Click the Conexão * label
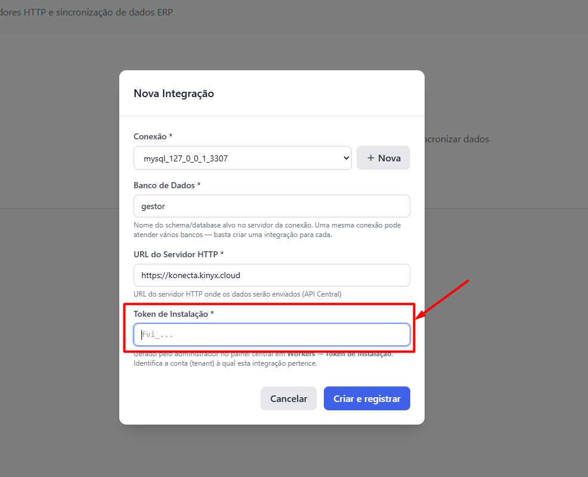Viewport: 588px width, 477px height. click(x=153, y=136)
